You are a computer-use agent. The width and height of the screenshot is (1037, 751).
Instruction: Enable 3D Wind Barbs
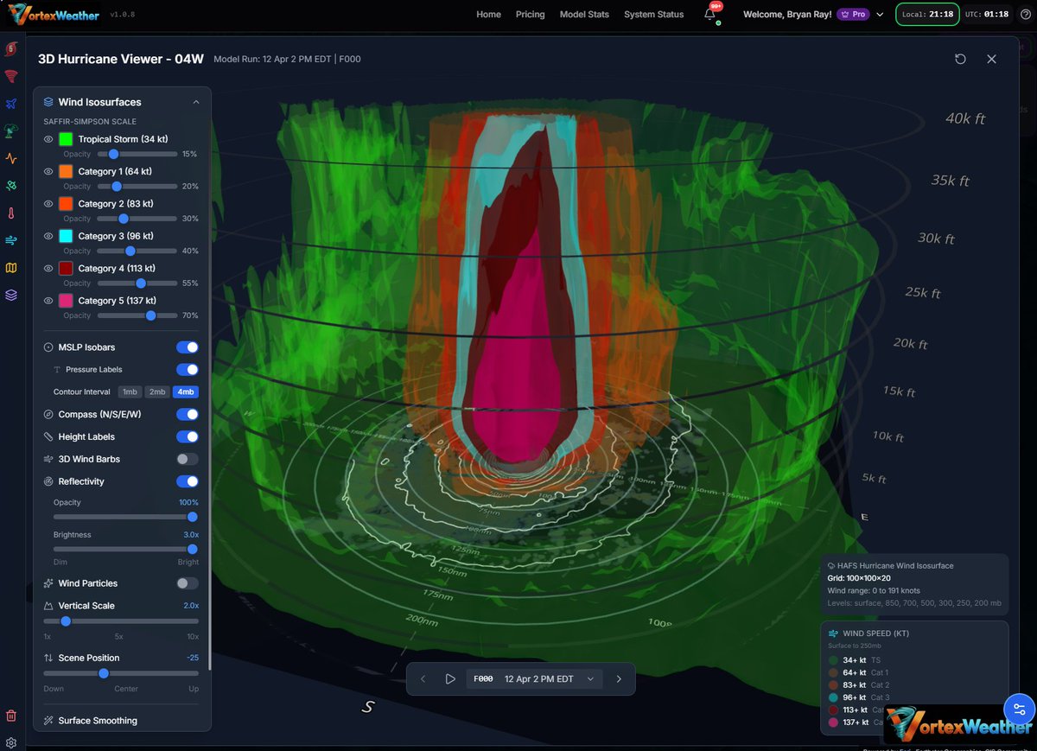[188, 460]
